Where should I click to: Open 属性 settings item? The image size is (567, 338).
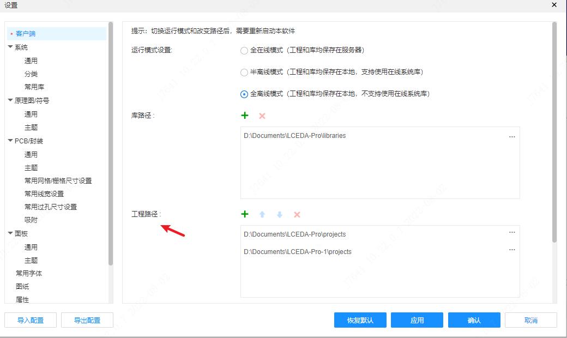coord(22,299)
